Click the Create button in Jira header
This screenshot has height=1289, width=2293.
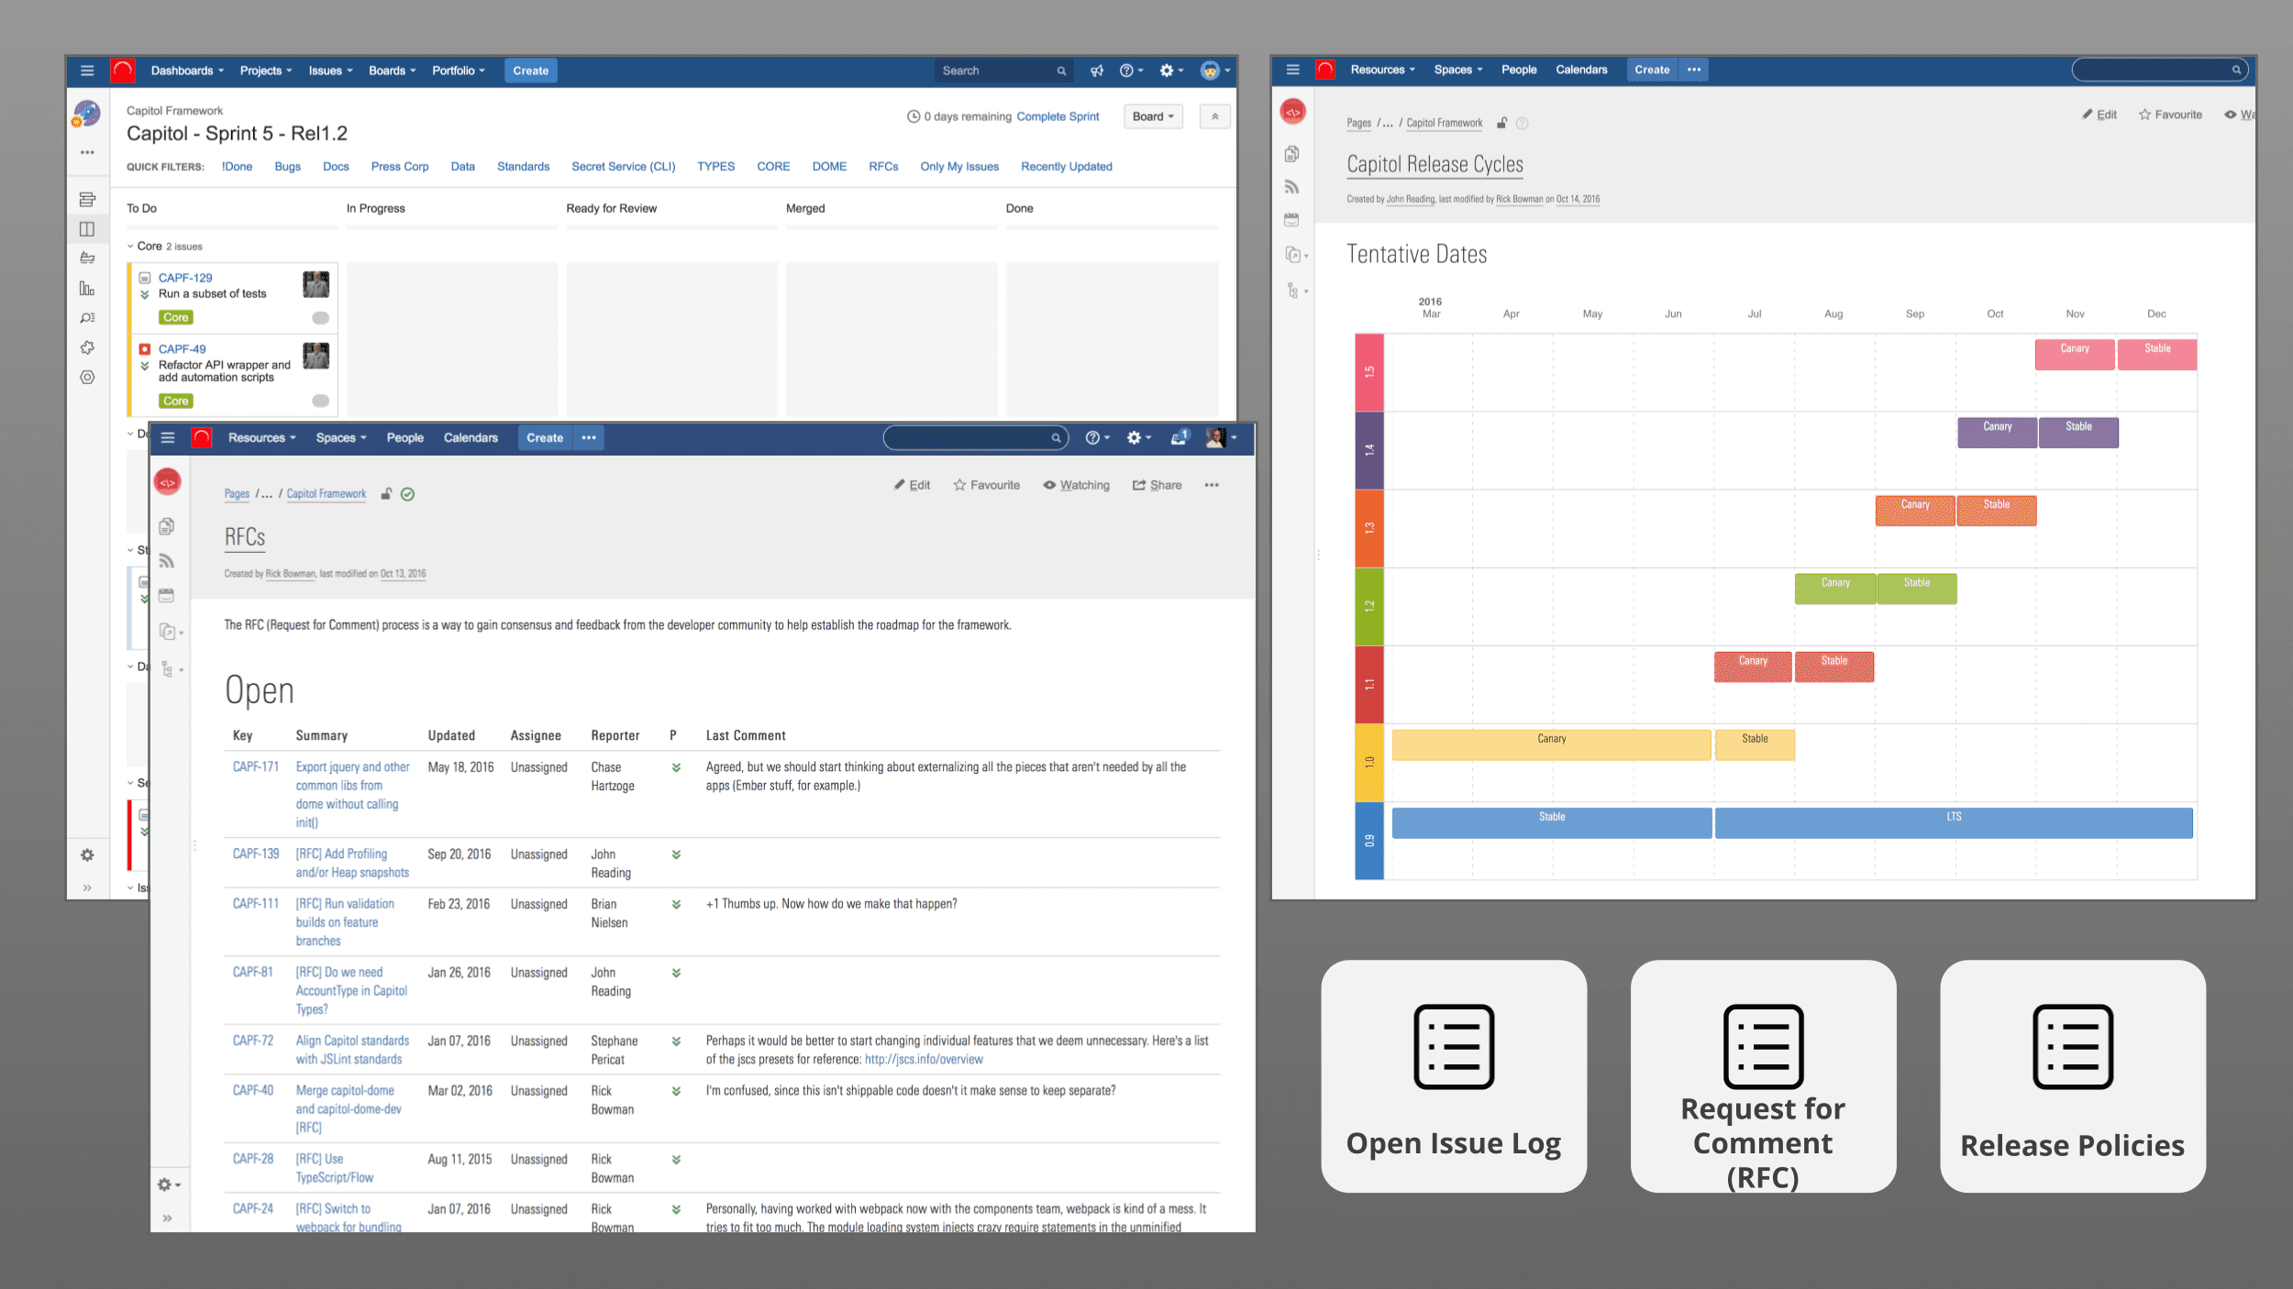click(530, 71)
